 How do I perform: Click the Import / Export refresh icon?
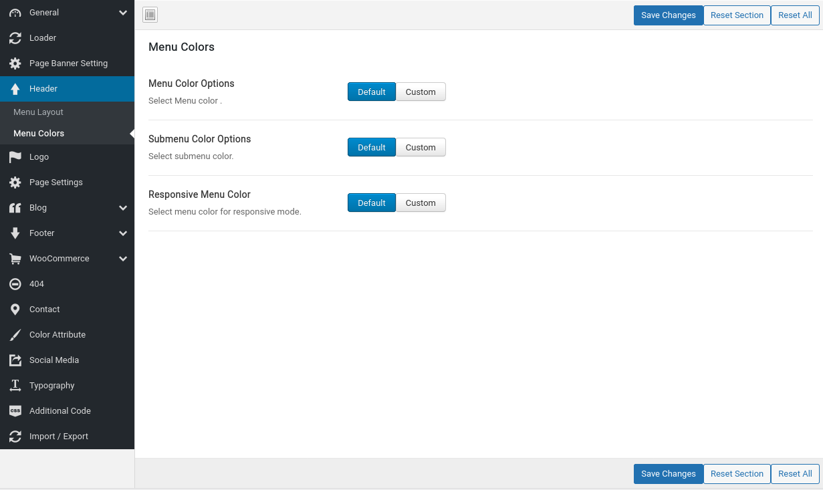15,437
